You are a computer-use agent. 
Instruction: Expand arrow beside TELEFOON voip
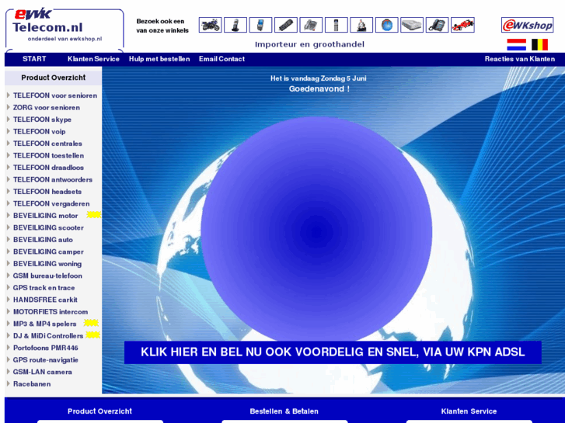tap(9, 131)
